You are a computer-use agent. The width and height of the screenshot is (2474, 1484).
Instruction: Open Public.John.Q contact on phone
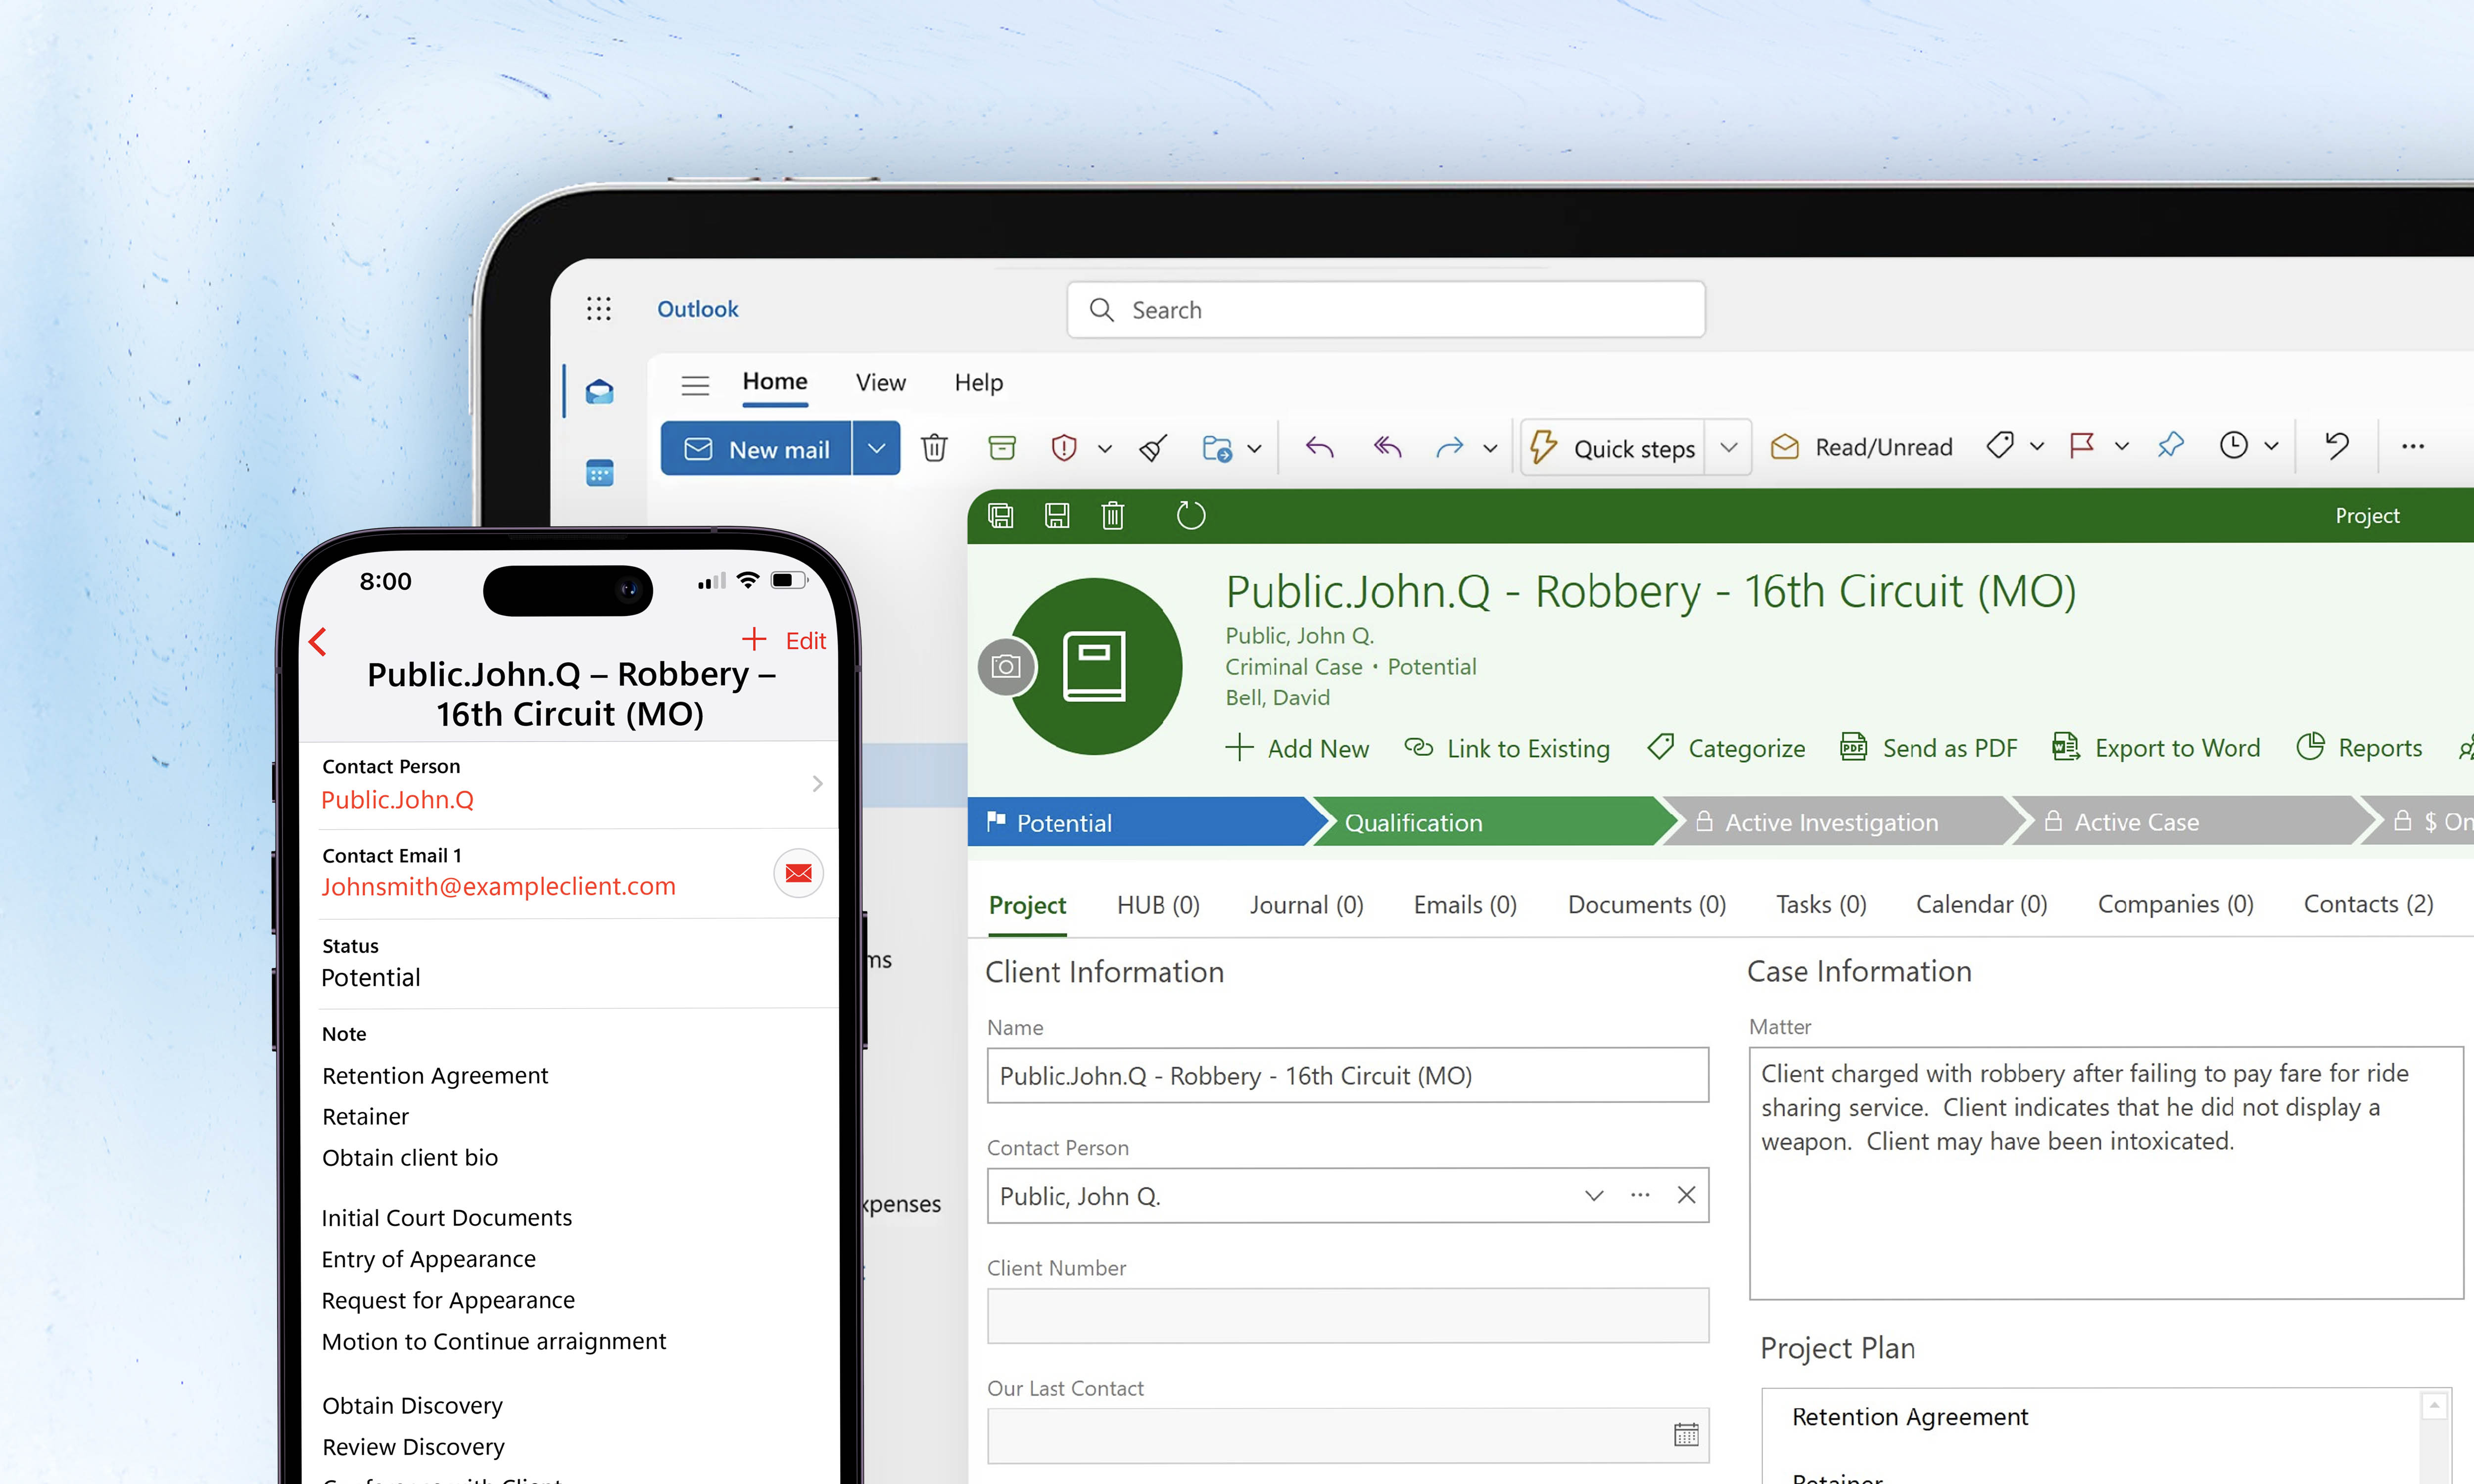pos(570,785)
